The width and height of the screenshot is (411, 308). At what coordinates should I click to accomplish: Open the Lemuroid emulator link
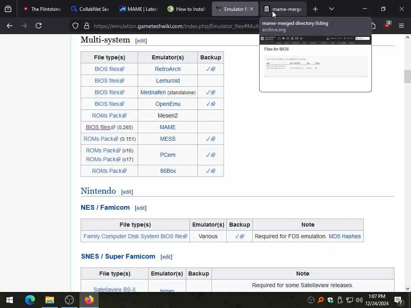(168, 81)
